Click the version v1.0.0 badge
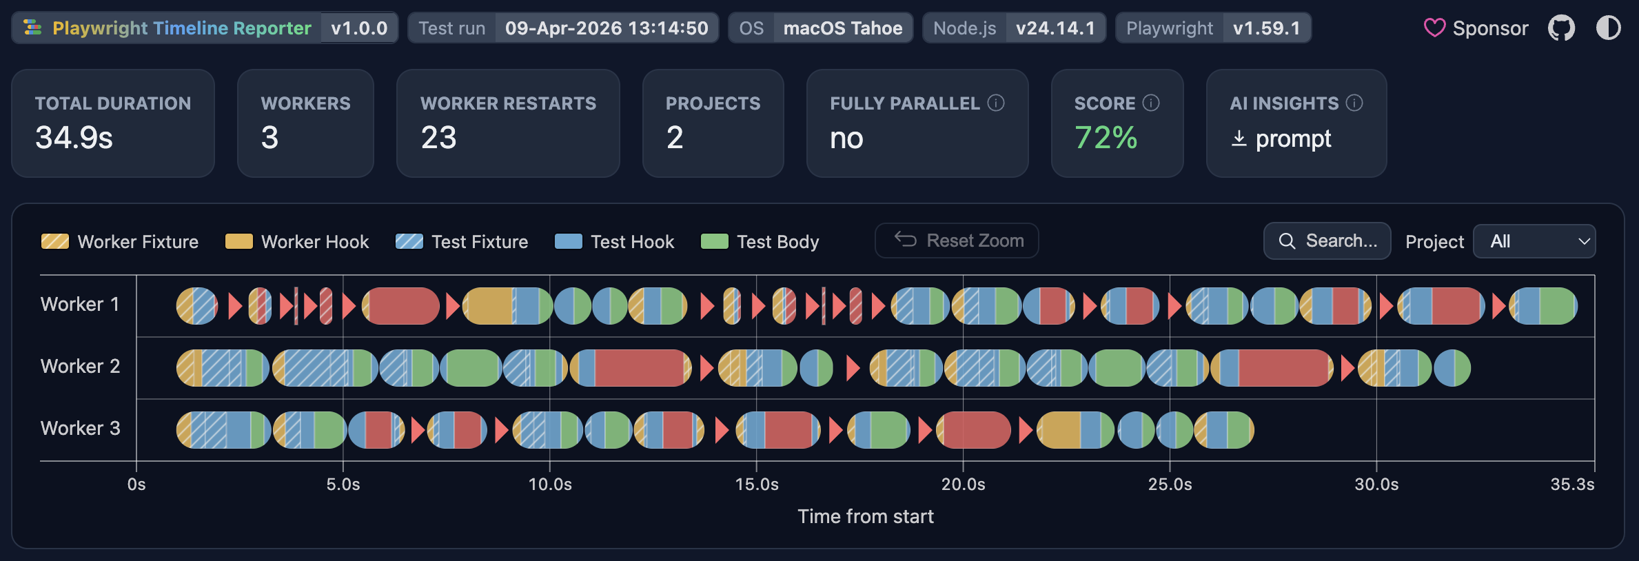 pyautogui.click(x=359, y=28)
